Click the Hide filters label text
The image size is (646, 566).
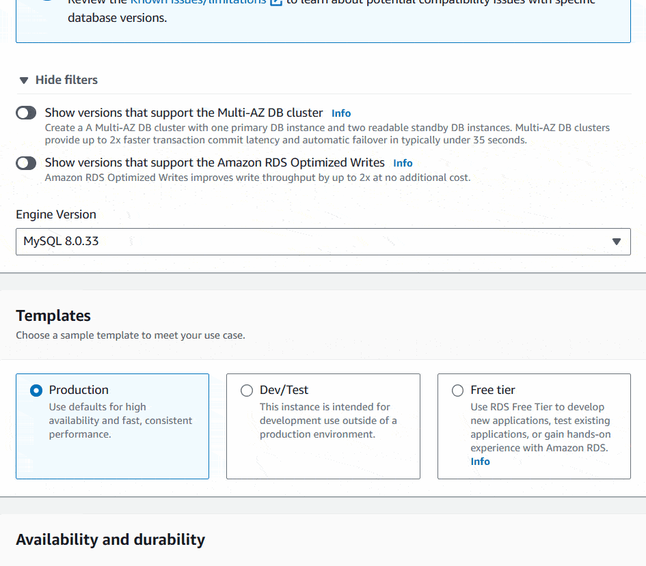click(66, 80)
